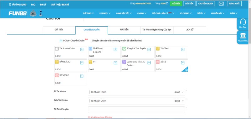This screenshot has width=251, height=119.
Task: Expand the THỂ THAO menu
Action: [88, 13]
